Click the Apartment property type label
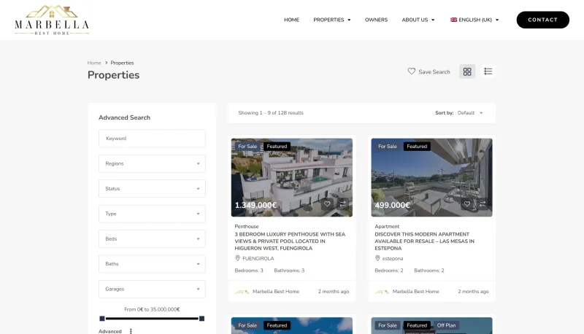Viewport: 584px width, 334px height. pos(387,226)
